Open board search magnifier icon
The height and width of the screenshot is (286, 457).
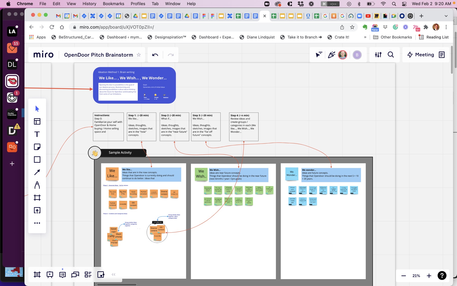[391, 55]
